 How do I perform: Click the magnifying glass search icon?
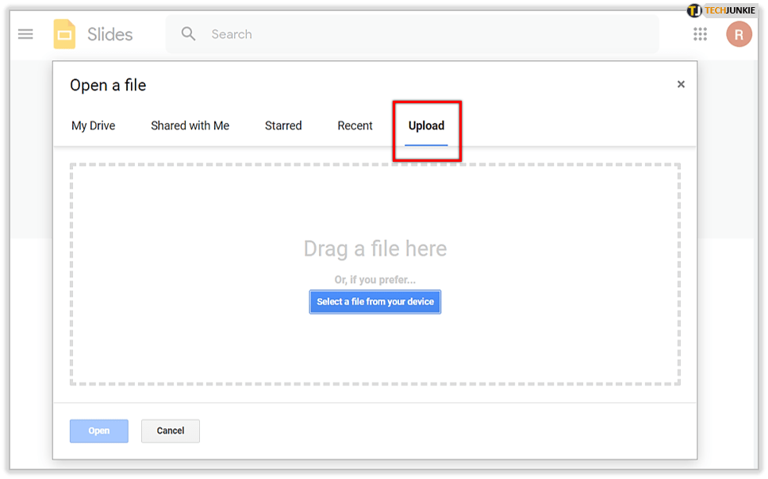(x=188, y=34)
